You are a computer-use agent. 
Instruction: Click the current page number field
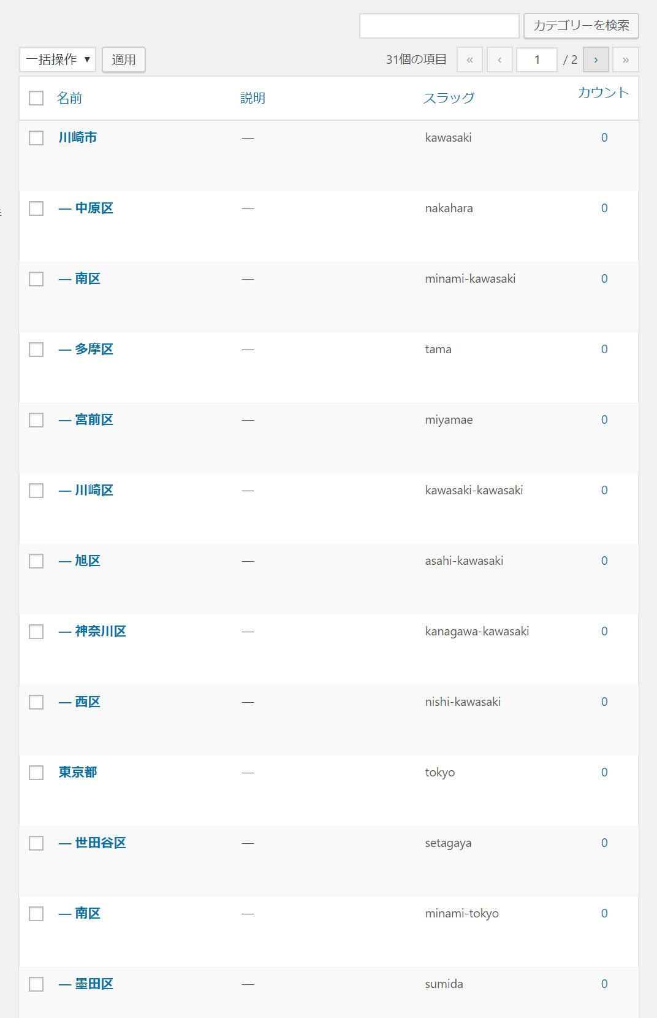click(536, 60)
